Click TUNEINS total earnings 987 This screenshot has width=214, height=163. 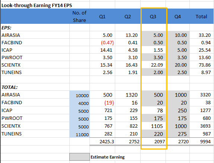coord(207,134)
